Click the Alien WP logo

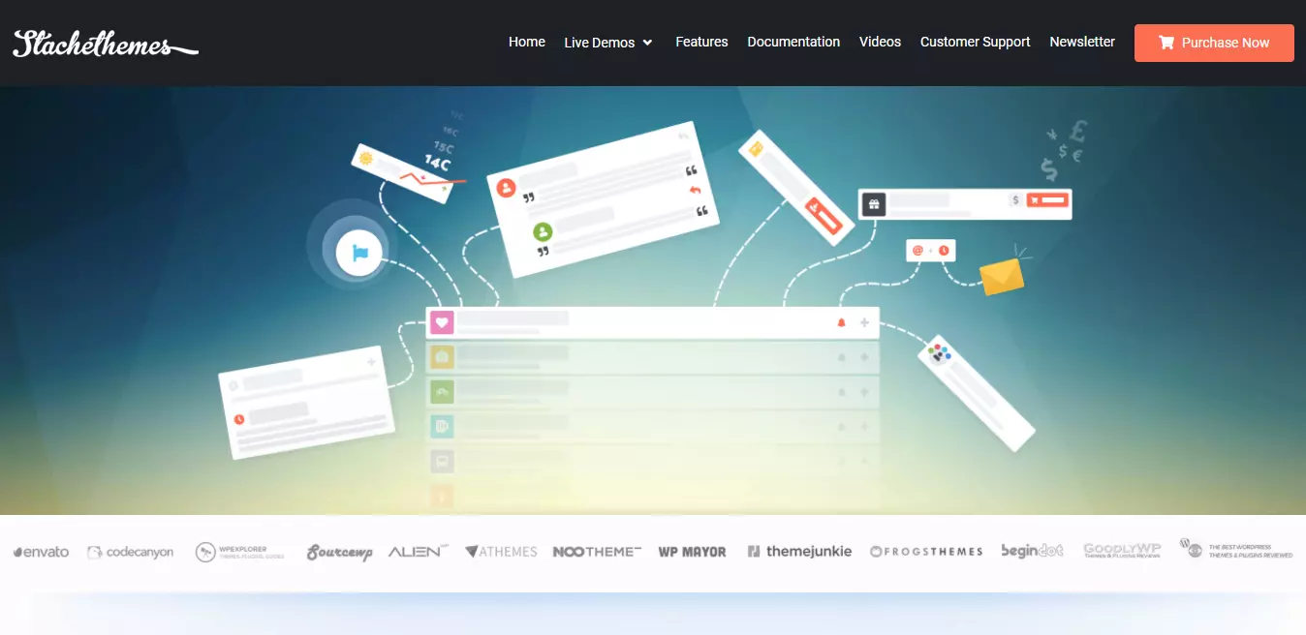[419, 551]
